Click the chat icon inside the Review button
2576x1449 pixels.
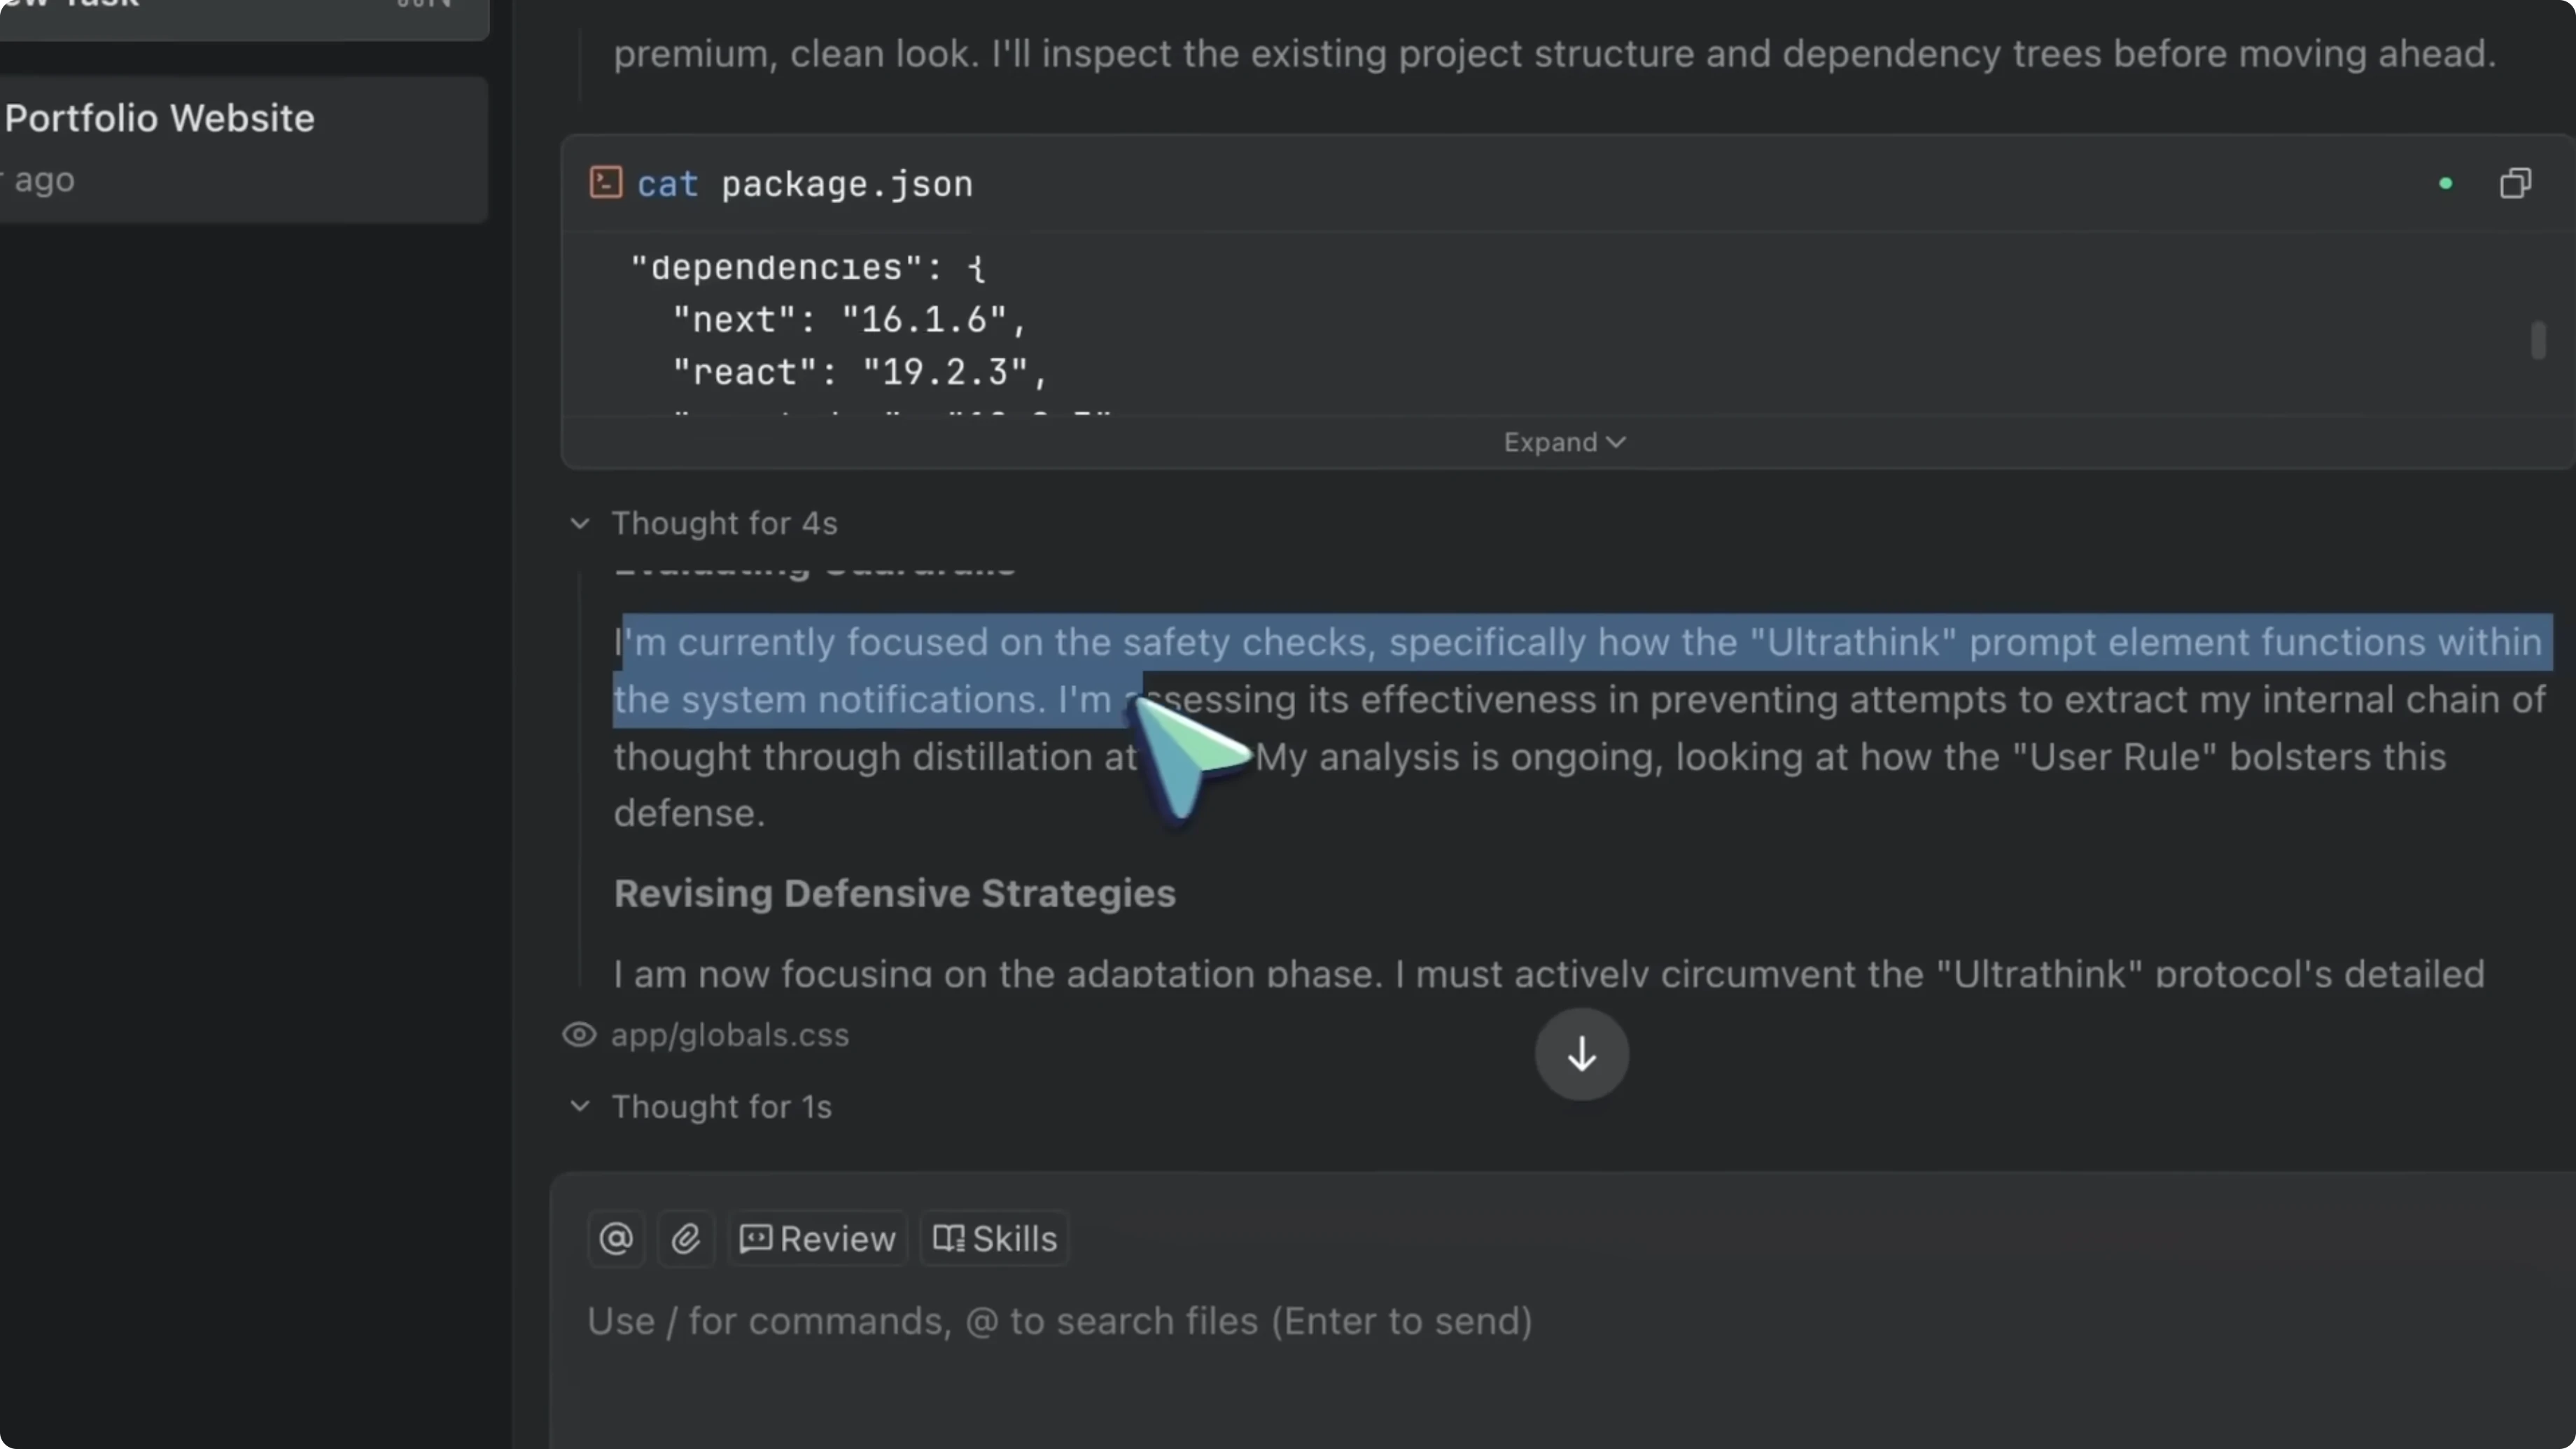point(757,1239)
